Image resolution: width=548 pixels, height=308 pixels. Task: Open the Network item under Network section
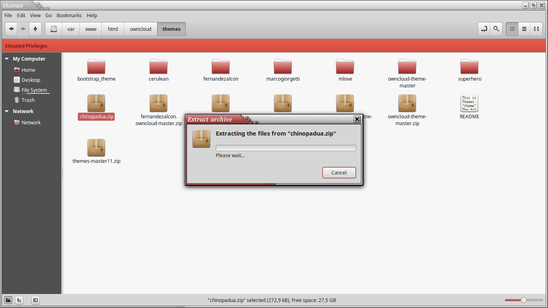(31, 122)
